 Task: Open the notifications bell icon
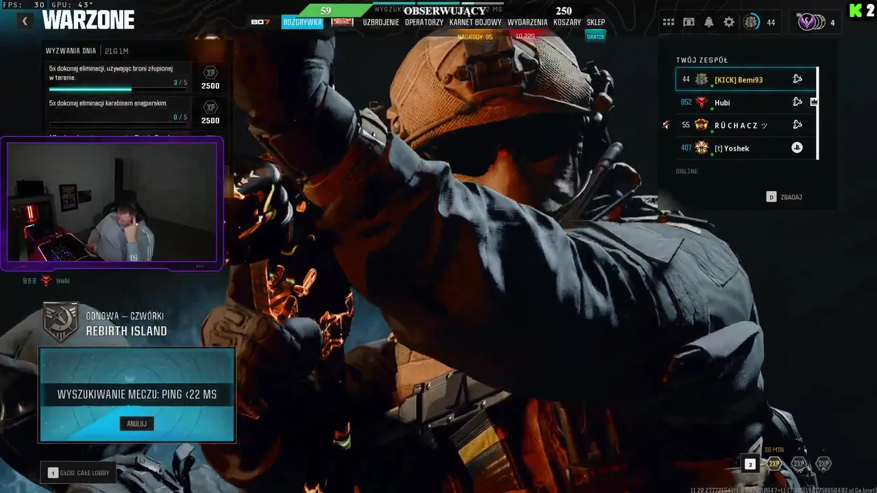point(708,22)
